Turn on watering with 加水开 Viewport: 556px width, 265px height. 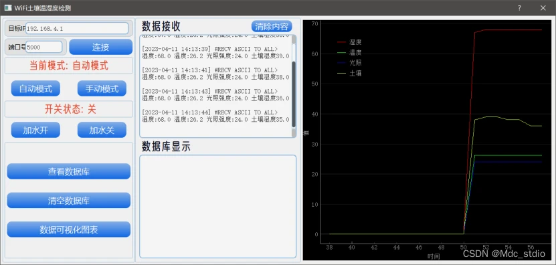coord(35,130)
